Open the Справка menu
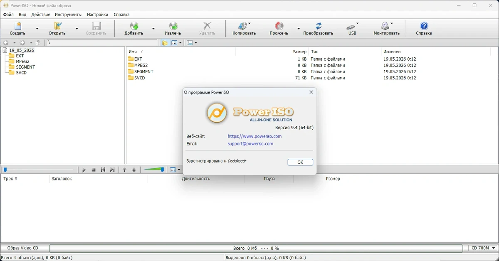 [121, 15]
